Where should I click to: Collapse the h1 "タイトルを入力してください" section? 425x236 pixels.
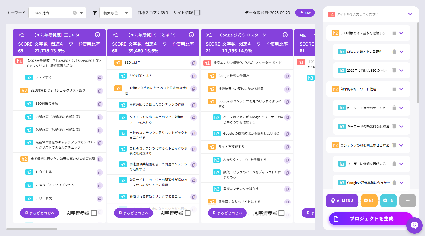[411, 14]
